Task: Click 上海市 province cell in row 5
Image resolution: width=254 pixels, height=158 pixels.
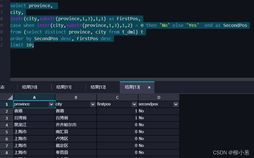Action: (34, 132)
